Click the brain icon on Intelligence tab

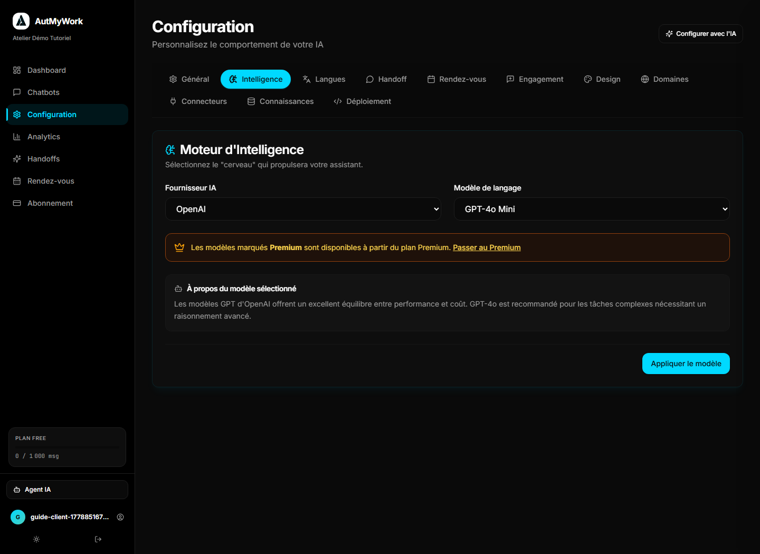coord(233,79)
